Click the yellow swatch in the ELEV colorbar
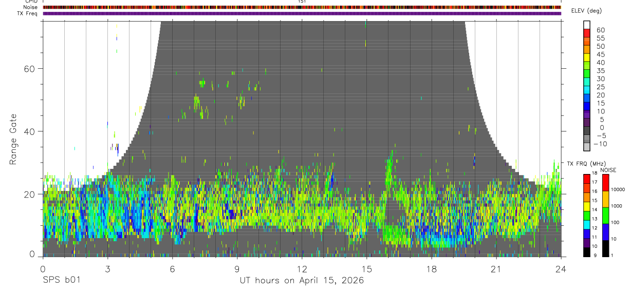The width and height of the screenshot is (631, 291). tap(587, 57)
